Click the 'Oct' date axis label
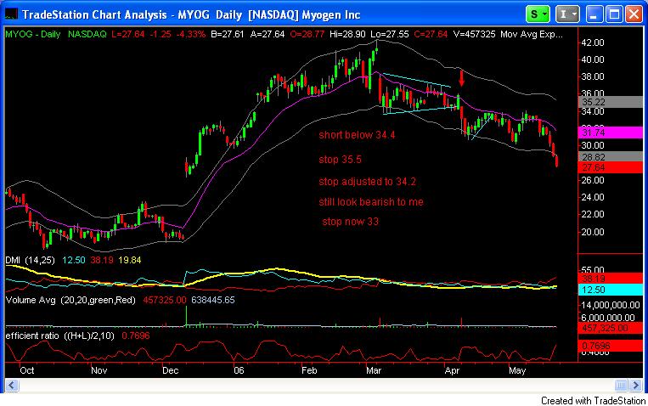Viewport: 648px width, 406px height. (27, 370)
